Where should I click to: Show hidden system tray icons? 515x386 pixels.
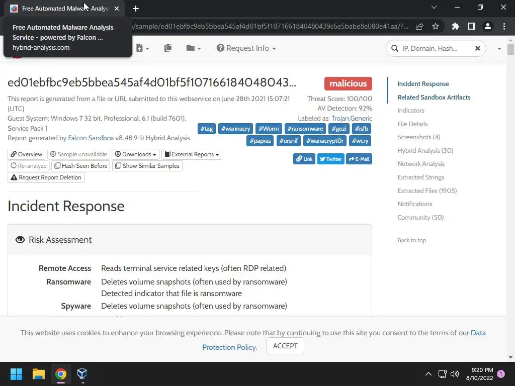428,374
